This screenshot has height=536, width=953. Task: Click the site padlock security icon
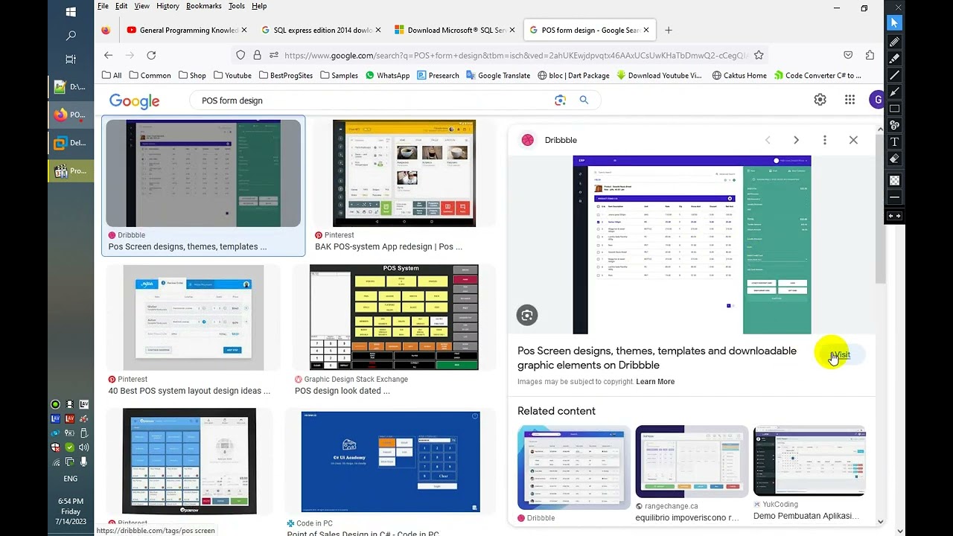[257, 55]
